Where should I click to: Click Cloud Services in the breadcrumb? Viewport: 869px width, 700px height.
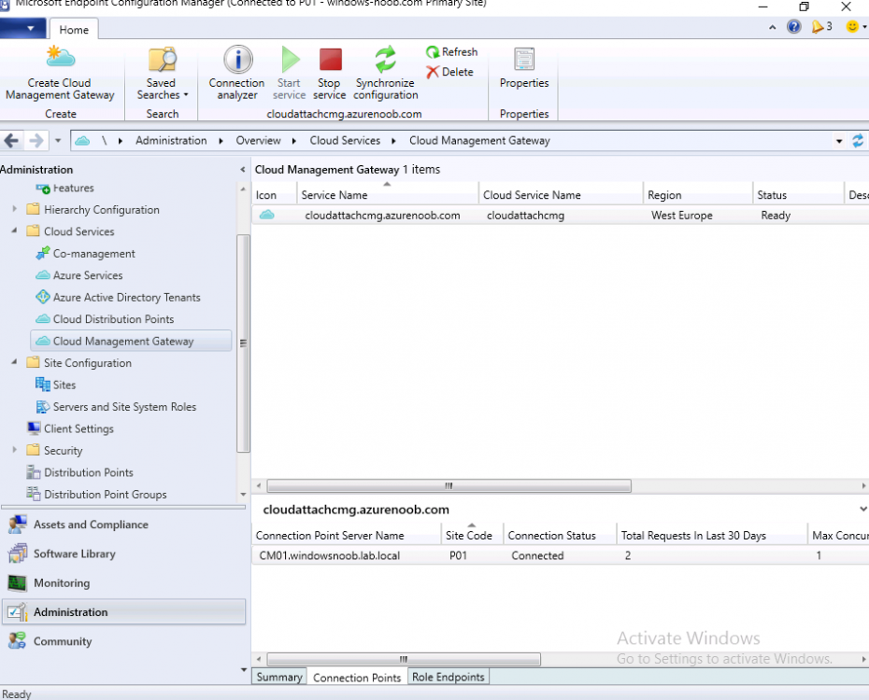[345, 141]
